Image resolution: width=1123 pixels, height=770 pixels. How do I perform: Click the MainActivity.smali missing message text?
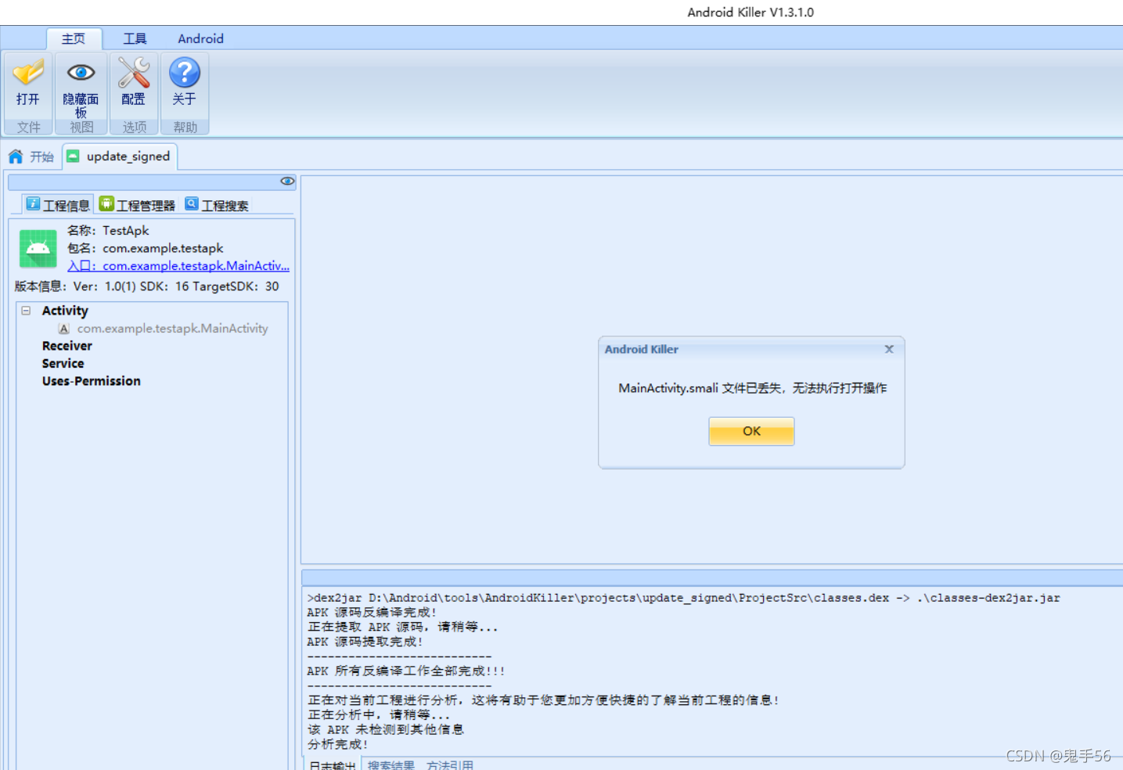click(753, 388)
